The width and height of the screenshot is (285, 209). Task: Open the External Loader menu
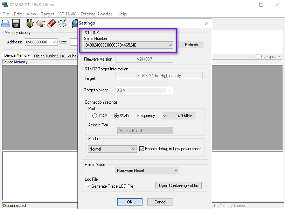coord(96,14)
